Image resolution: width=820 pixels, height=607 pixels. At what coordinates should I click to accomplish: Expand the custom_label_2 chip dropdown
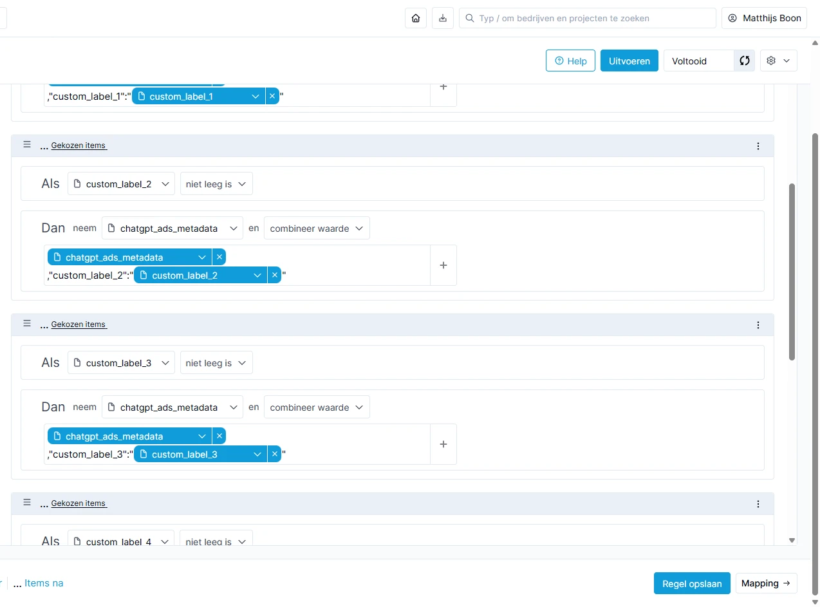pyautogui.click(x=258, y=275)
